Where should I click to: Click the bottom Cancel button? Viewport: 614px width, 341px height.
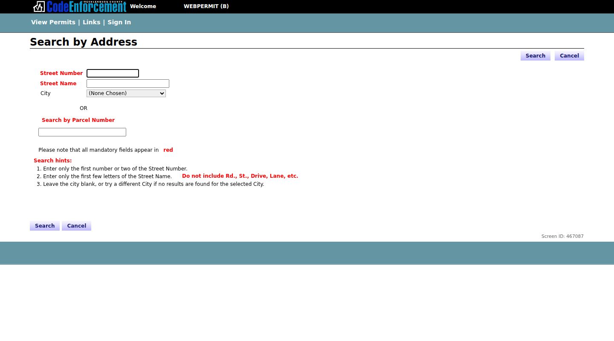tap(76, 226)
